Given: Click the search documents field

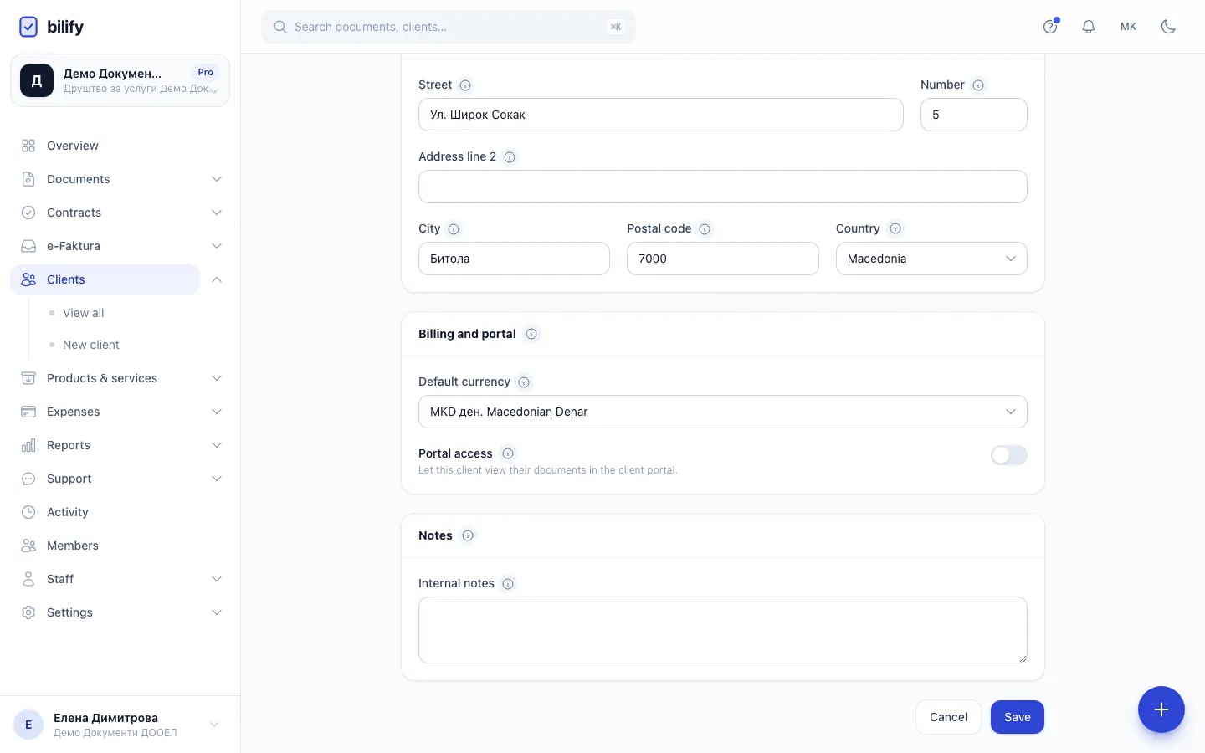Looking at the screenshot, I should click(x=449, y=27).
